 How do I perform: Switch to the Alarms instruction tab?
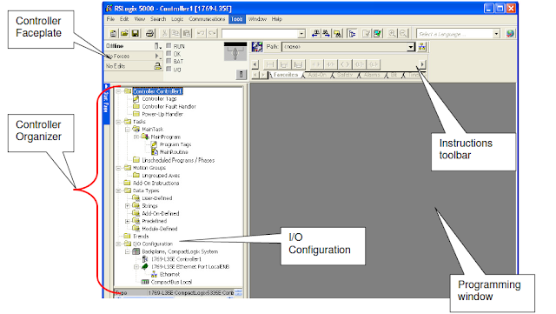tap(372, 75)
